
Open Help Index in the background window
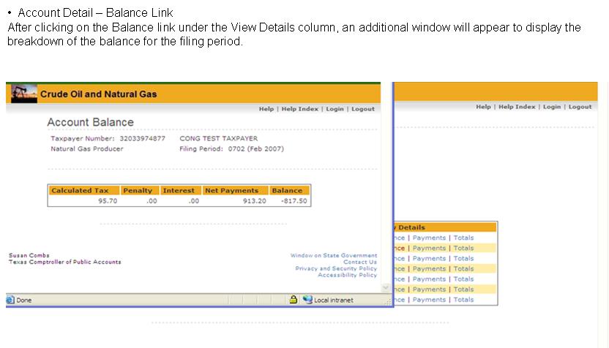point(517,107)
